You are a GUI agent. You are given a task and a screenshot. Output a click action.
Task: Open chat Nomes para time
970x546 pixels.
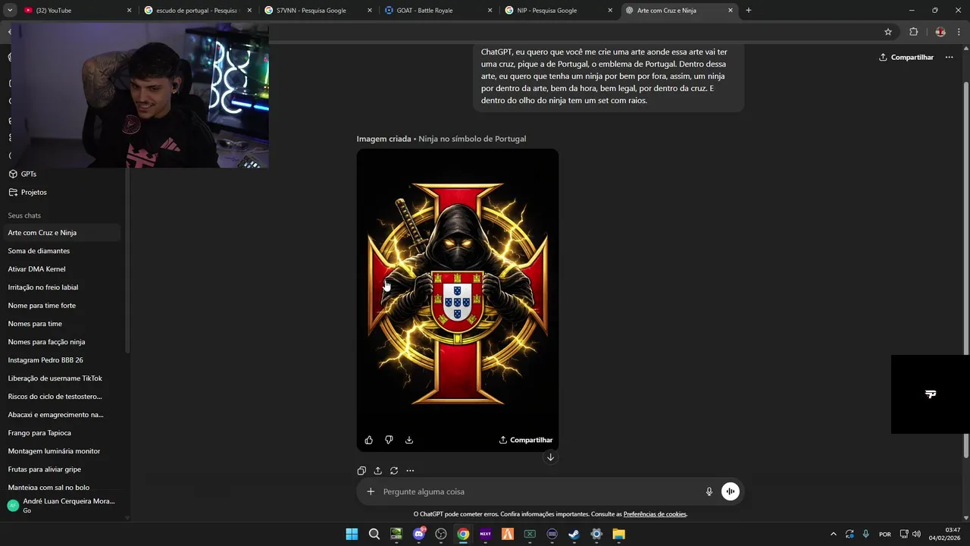coord(61,324)
